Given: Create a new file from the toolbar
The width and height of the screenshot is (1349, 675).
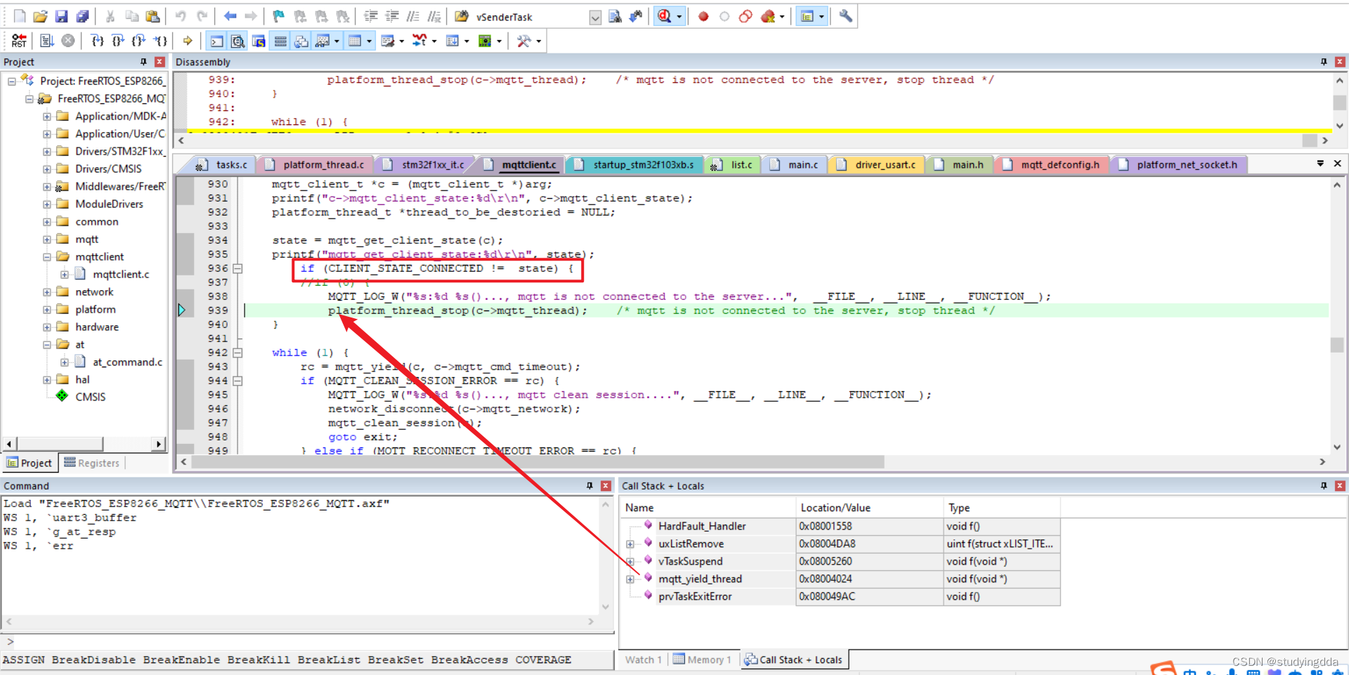Looking at the screenshot, I should [x=20, y=16].
